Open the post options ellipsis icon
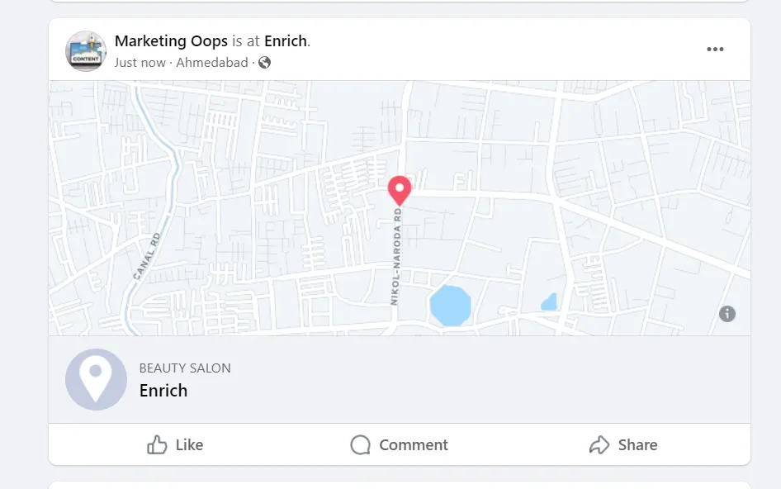Image resolution: width=781 pixels, height=489 pixels. (715, 49)
